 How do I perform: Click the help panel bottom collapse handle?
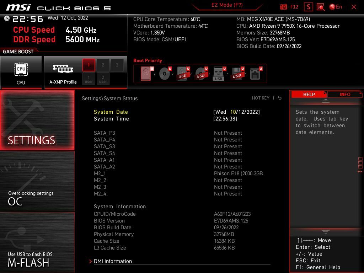[326, 231]
